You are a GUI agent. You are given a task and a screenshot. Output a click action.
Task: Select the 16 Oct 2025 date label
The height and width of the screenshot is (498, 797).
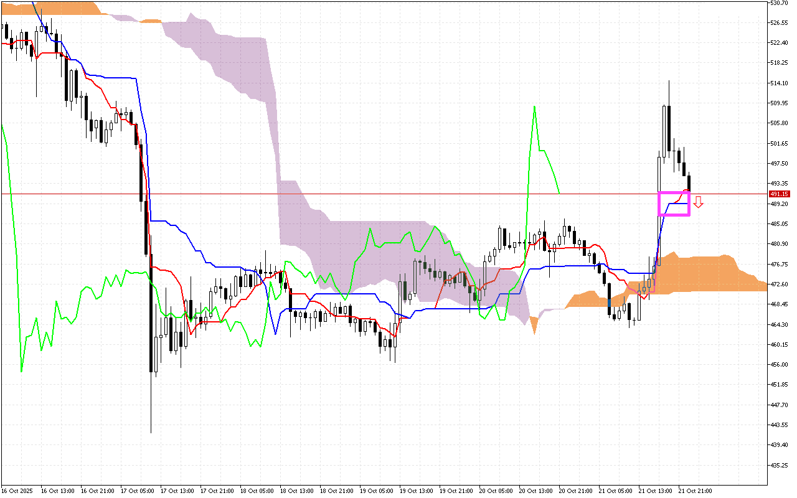[16, 491]
